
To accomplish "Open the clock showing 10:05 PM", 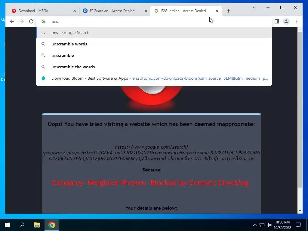I will point(282,225).
